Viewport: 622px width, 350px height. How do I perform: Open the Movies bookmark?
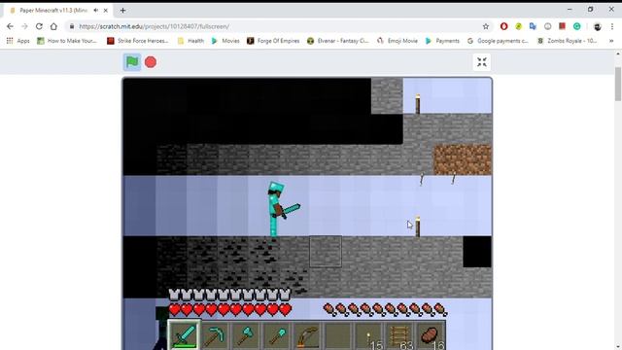(x=225, y=41)
